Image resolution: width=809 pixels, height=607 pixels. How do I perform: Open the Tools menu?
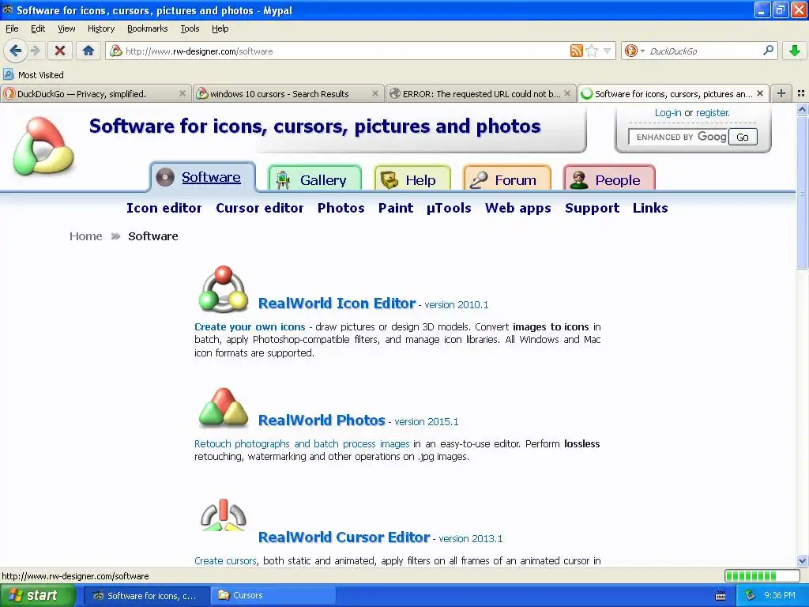click(x=190, y=28)
